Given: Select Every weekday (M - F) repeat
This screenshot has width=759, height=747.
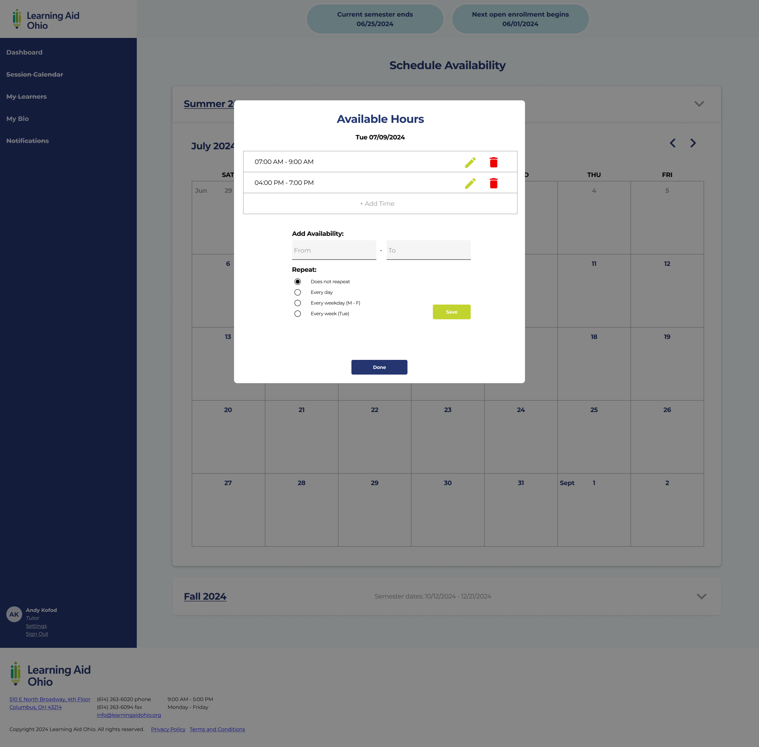Looking at the screenshot, I should pyautogui.click(x=298, y=303).
